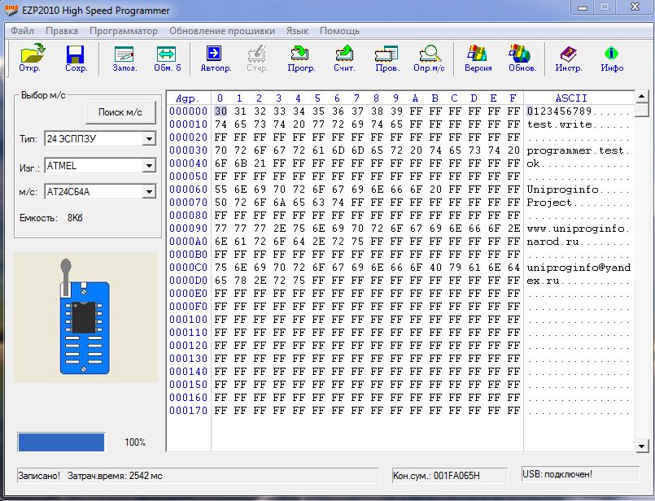The image size is (655, 501).
Task: Click the EZP2010 app icon in title bar
Action: click(x=11, y=10)
